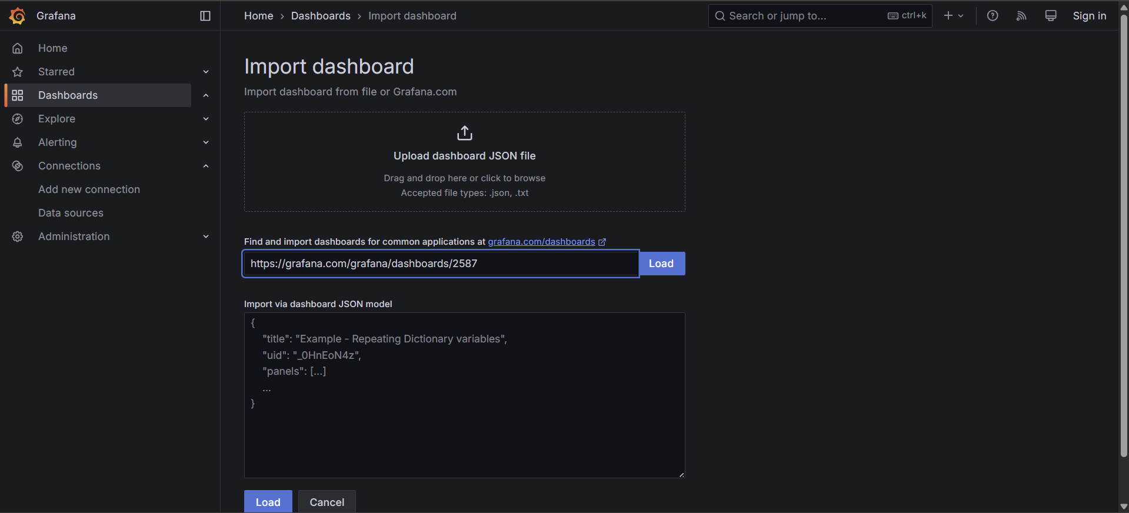Collapse the Dashboards section chevron
The width and height of the screenshot is (1129, 513).
206,95
